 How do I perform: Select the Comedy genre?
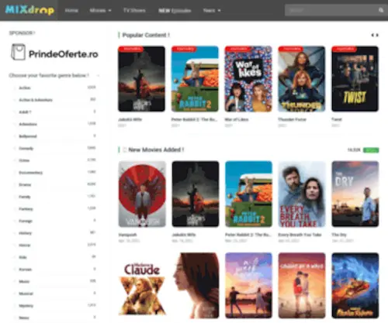click(26, 149)
